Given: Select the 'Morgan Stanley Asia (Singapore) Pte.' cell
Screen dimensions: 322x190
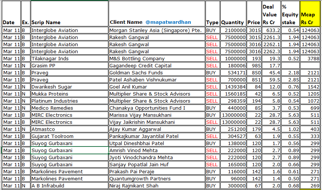Looking at the screenshot, I should pyautogui.click(x=157, y=30).
